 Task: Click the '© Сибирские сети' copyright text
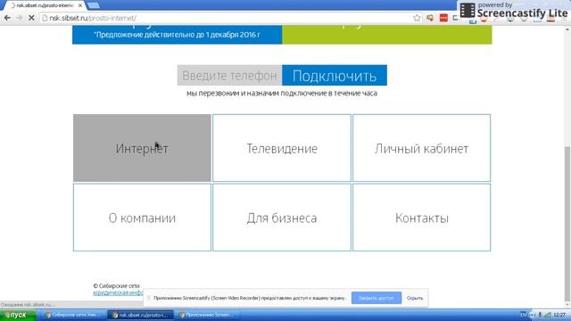(116, 286)
